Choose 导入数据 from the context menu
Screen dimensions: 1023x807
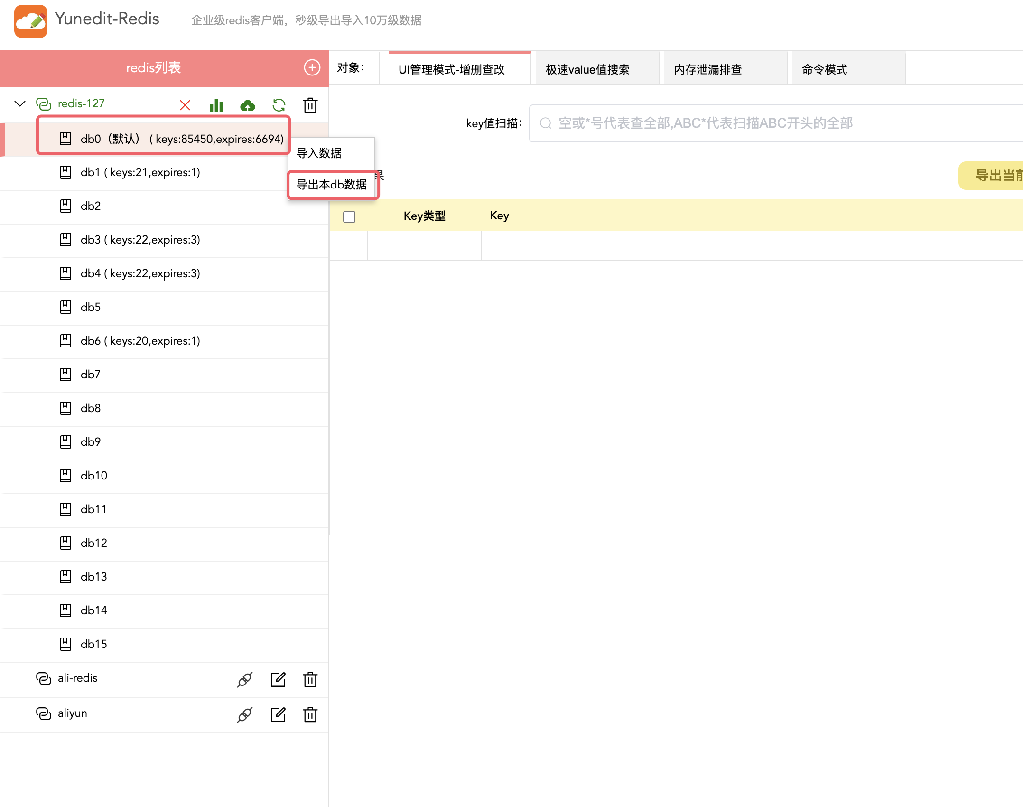tap(319, 153)
